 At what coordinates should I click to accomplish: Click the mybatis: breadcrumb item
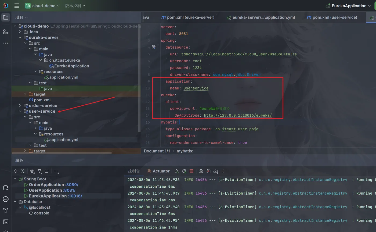(x=185, y=151)
